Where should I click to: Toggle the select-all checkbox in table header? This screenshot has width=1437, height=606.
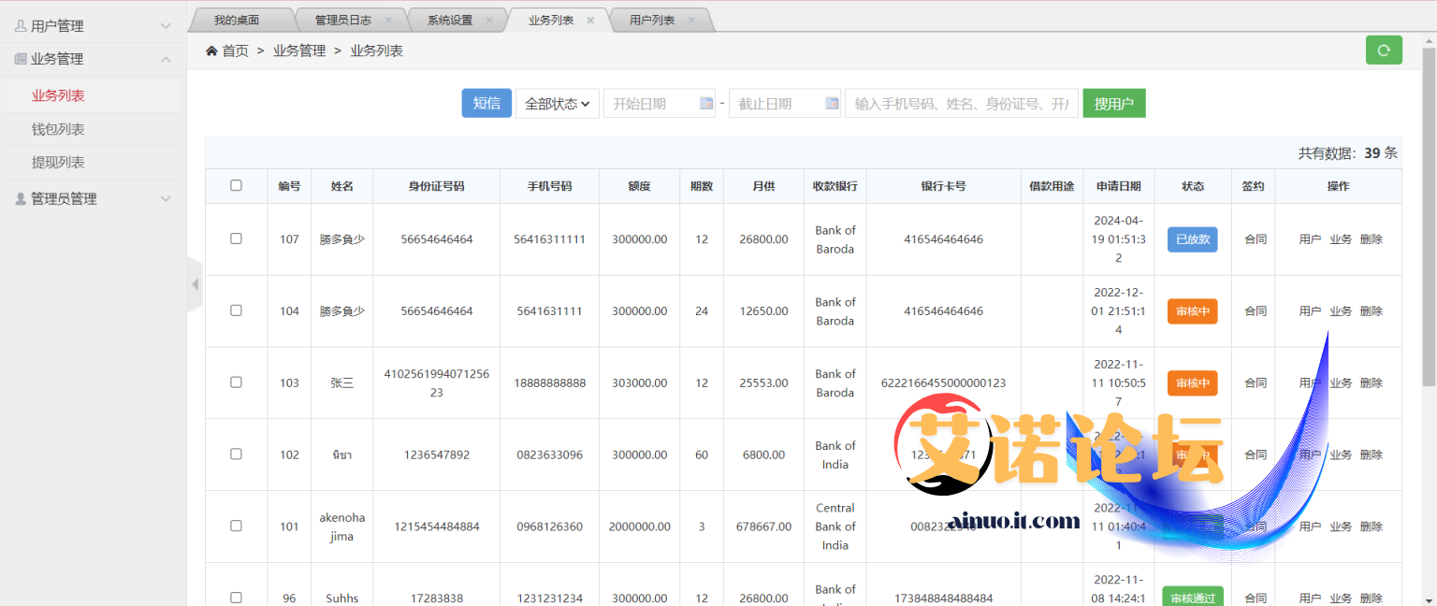tap(236, 185)
